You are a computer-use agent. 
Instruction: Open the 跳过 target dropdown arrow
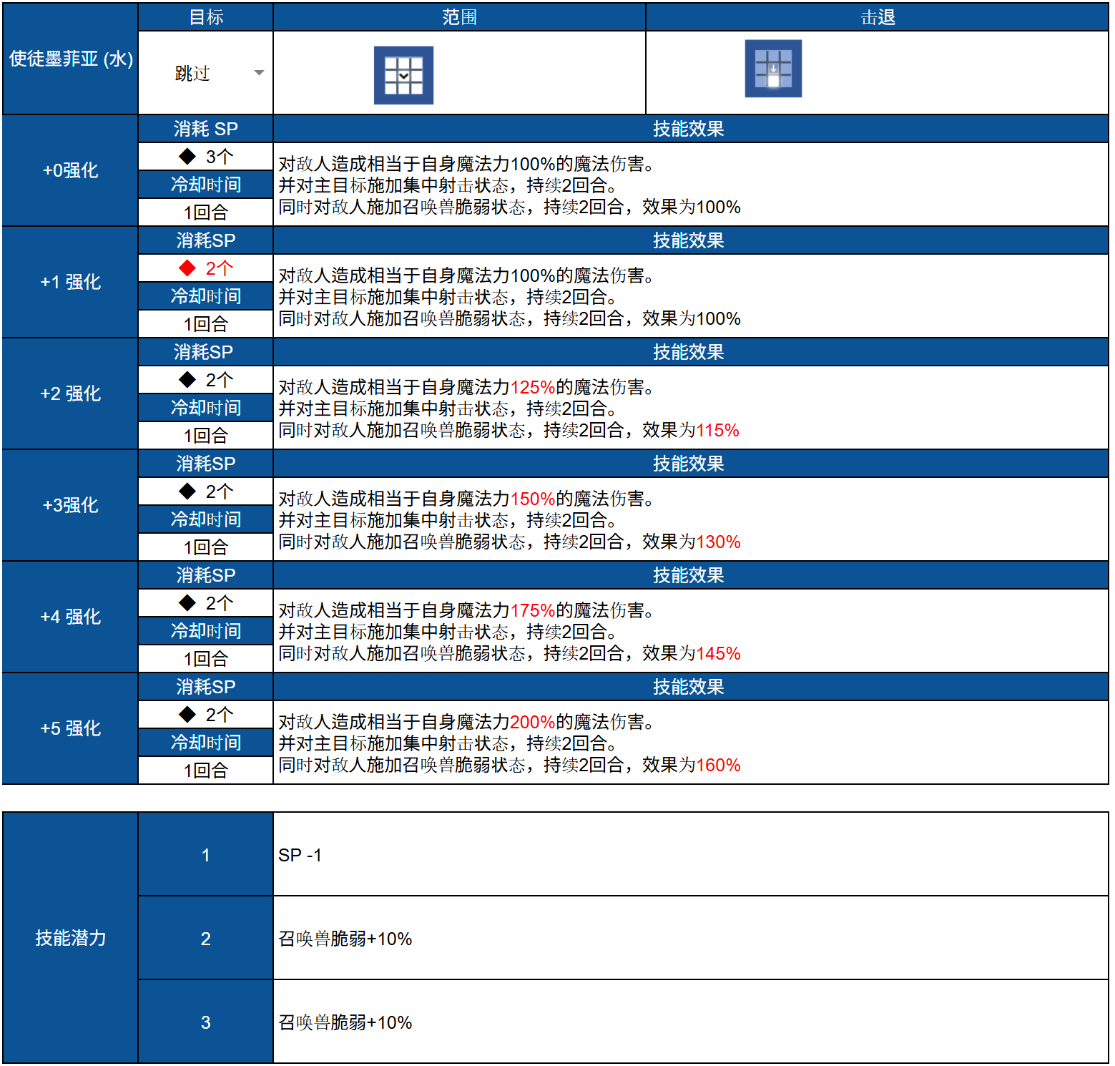pos(259,73)
